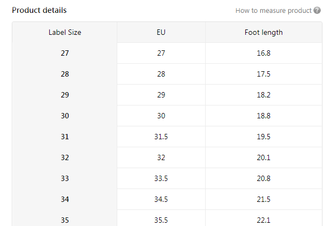Select foot length 21.5 cell
This screenshot has width=323, height=226.
pos(264,199)
